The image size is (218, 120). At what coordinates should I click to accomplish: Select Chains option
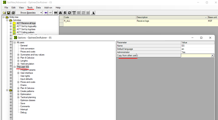pyautogui.click(x=23, y=85)
